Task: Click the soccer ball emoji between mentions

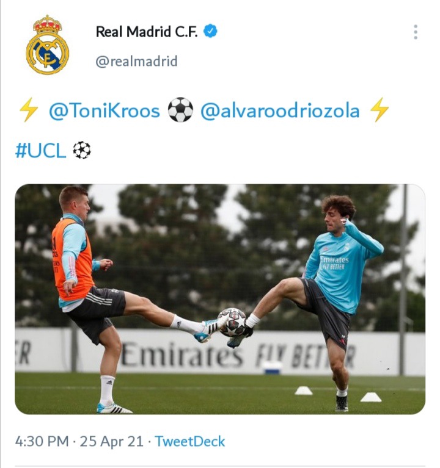Action: (180, 110)
